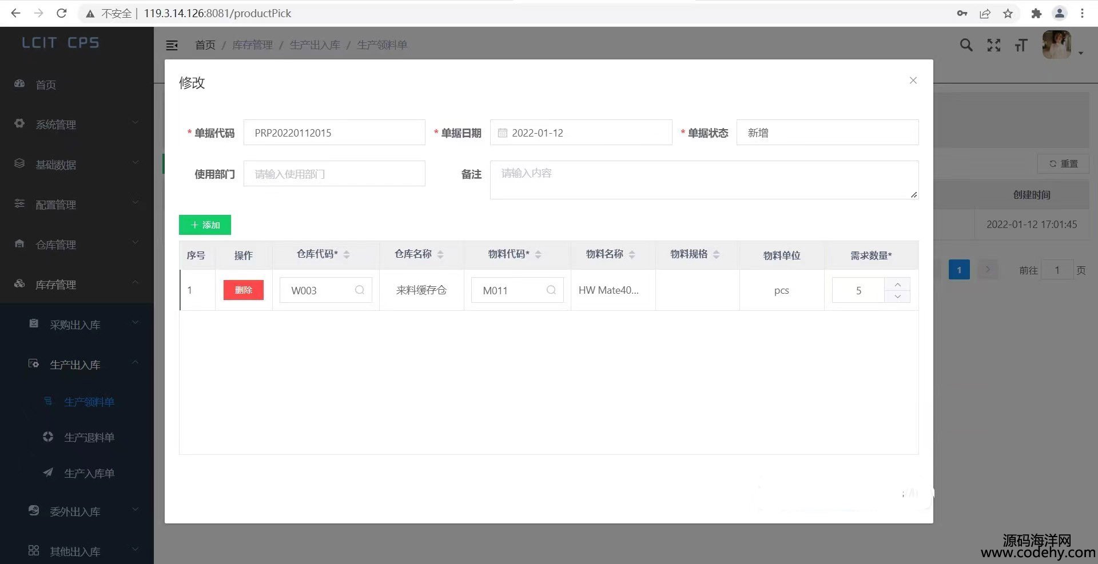The image size is (1098, 564).
Task: Click the green 添加 button
Action: point(205,225)
